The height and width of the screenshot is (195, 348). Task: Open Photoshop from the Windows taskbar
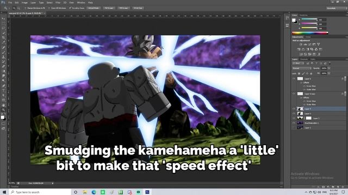pyautogui.click(x=147, y=192)
